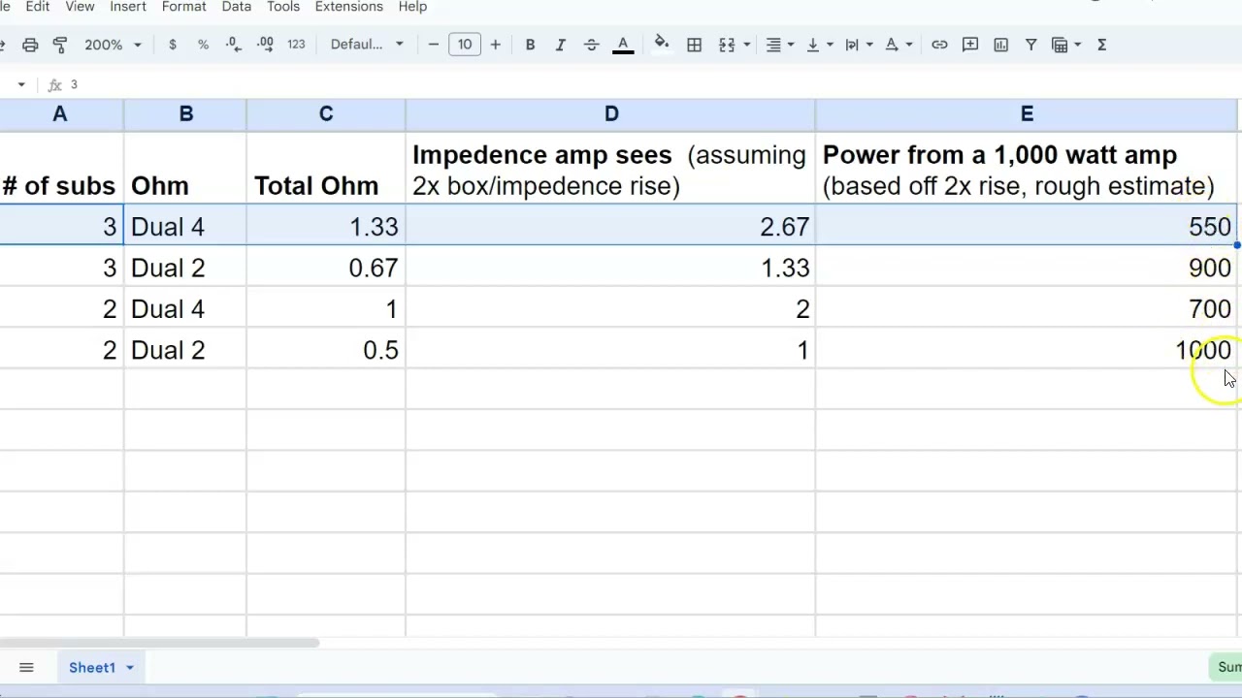Toggle bold formatting
Screen dimensions: 1242x698
coord(530,45)
